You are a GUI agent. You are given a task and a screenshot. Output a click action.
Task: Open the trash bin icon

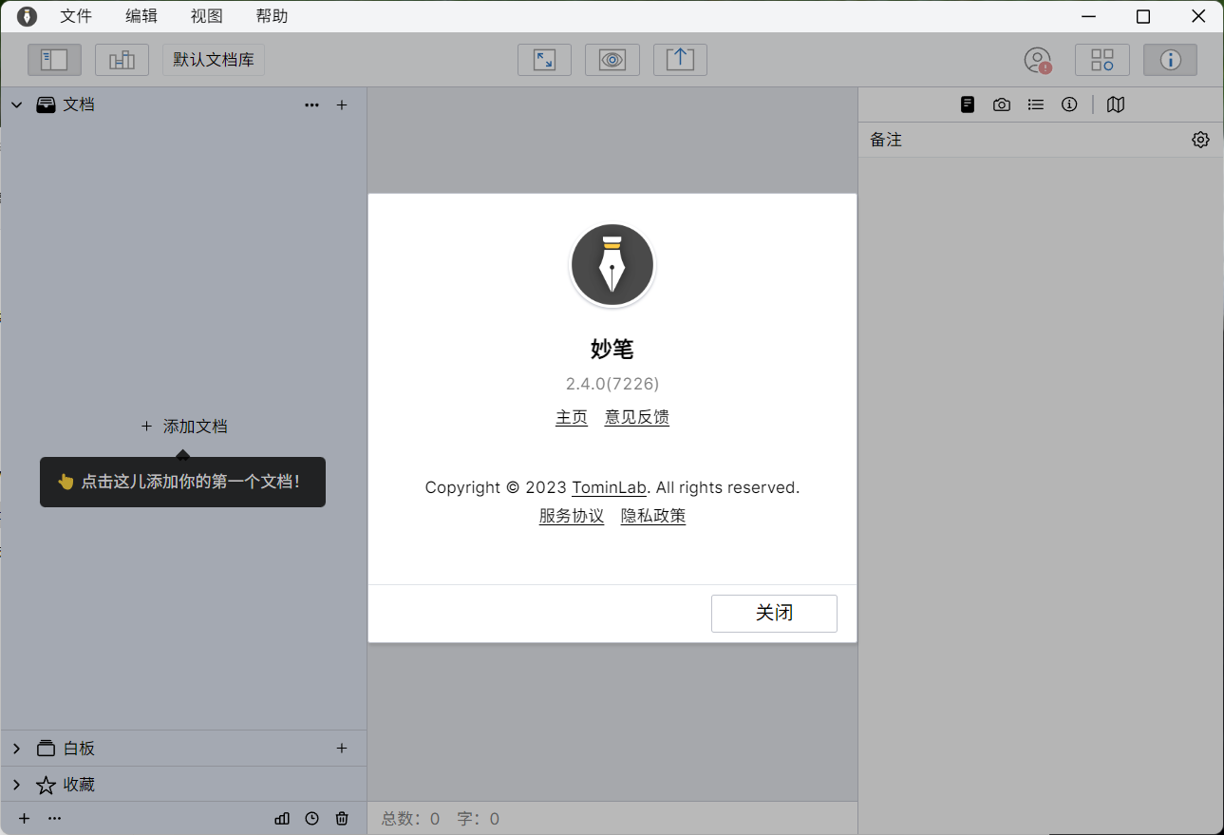click(343, 818)
